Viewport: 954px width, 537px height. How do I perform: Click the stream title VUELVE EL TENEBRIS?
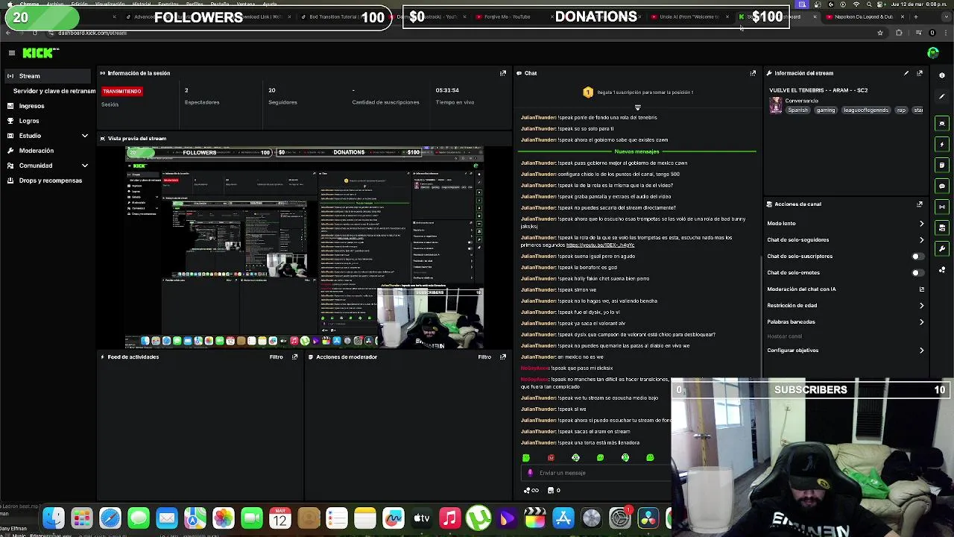818,90
